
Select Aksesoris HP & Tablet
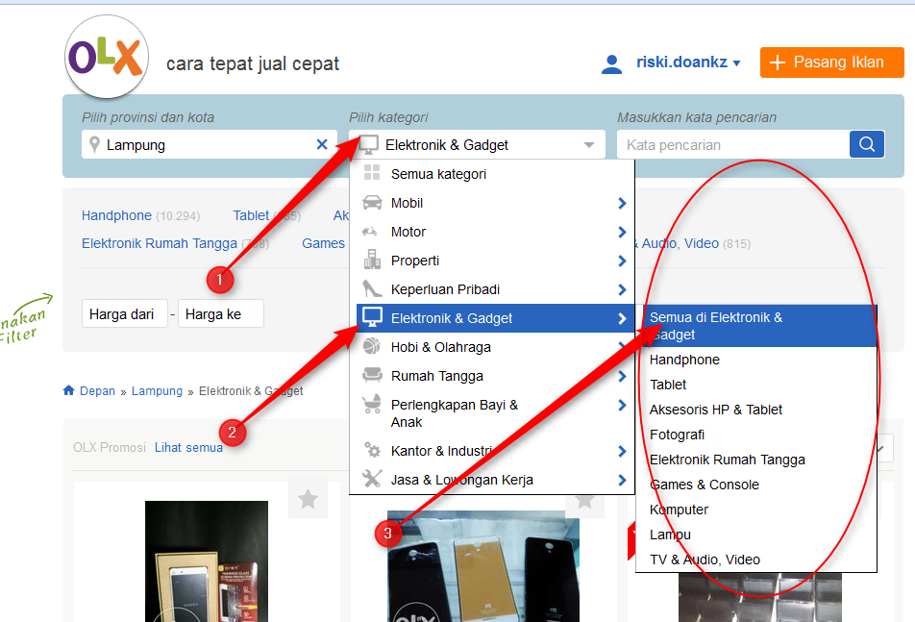(756, 410)
